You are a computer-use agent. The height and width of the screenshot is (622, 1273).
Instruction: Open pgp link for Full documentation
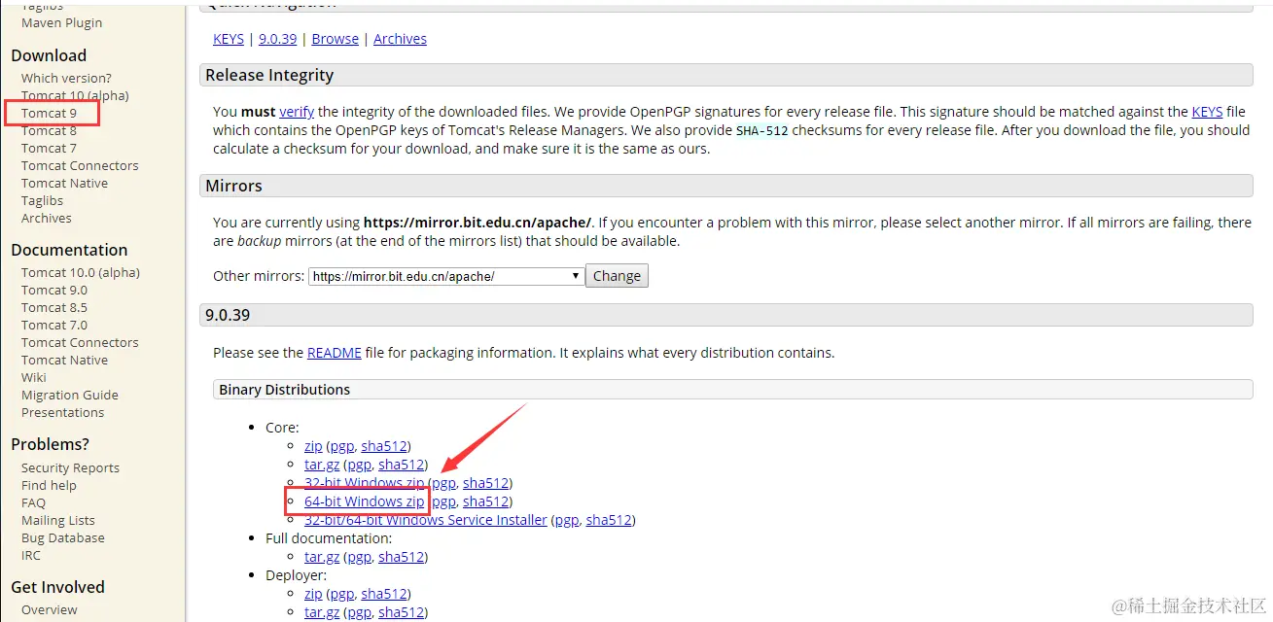[x=359, y=557]
